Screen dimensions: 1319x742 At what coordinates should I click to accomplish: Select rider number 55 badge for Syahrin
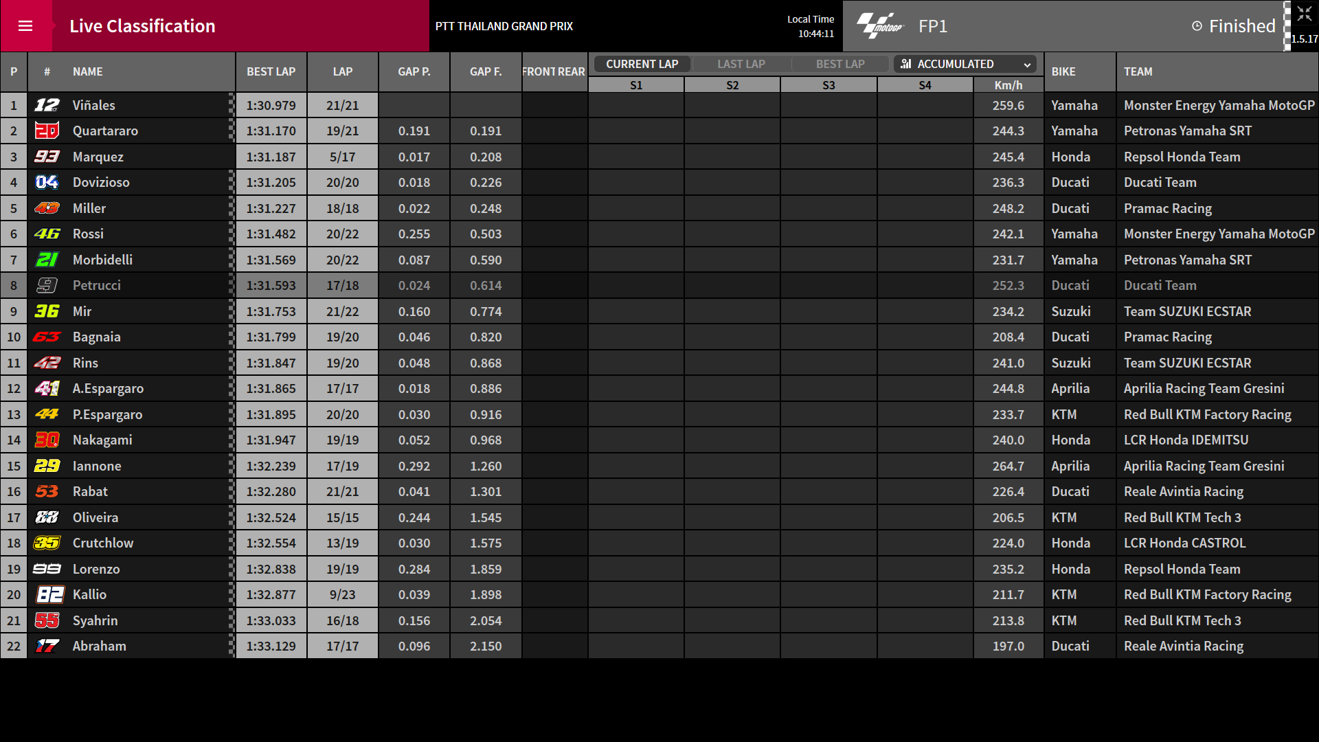pyautogui.click(x=47, y=620)
